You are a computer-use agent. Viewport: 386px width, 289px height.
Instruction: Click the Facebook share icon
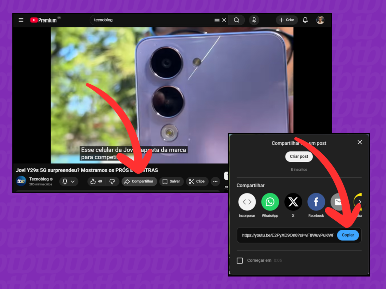(x=316, y=202)
